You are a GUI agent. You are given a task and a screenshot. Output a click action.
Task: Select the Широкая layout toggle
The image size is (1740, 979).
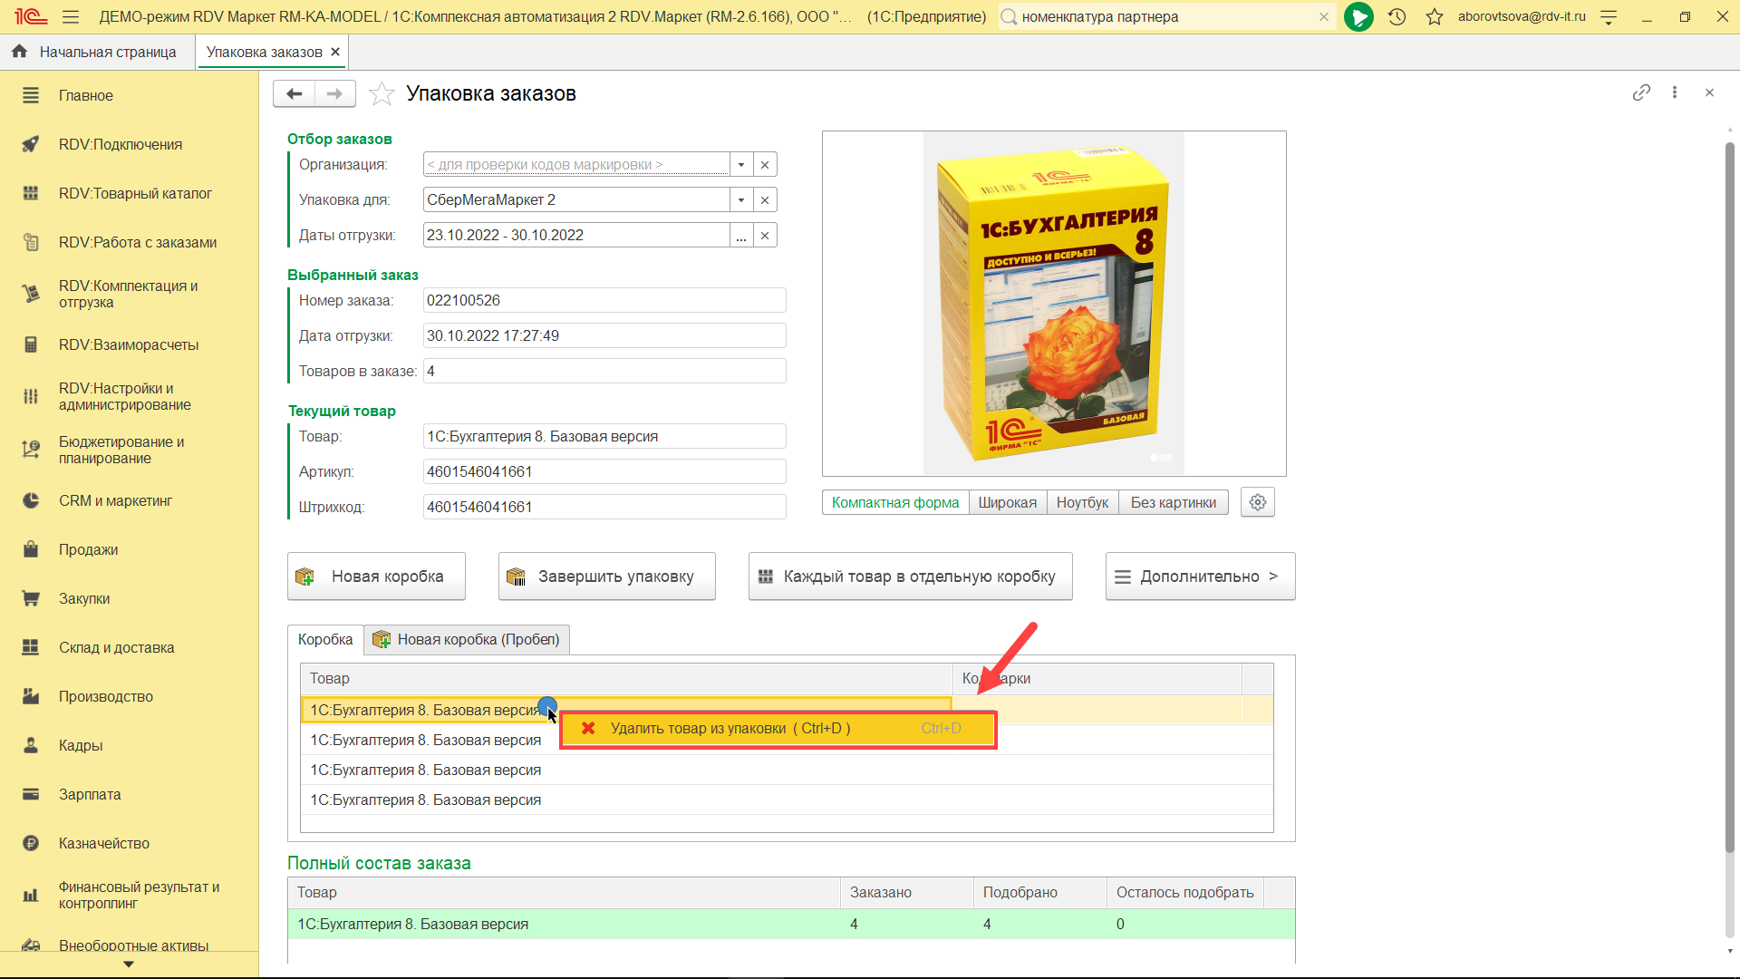[1007, 502]
